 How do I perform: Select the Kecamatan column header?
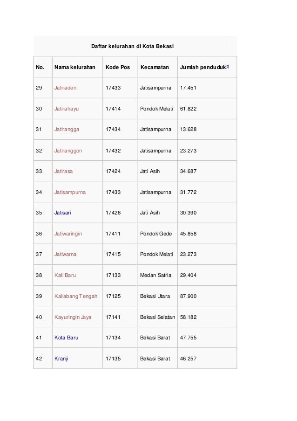155,68
